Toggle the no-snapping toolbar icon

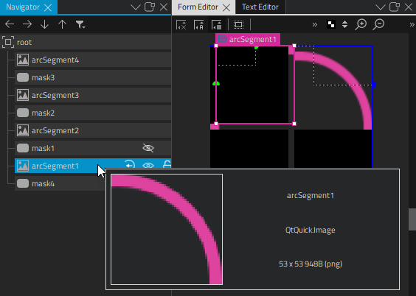point(181,24)
